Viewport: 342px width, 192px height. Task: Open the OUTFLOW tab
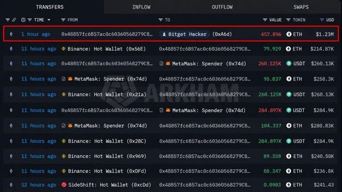click(x=222, y=7)
